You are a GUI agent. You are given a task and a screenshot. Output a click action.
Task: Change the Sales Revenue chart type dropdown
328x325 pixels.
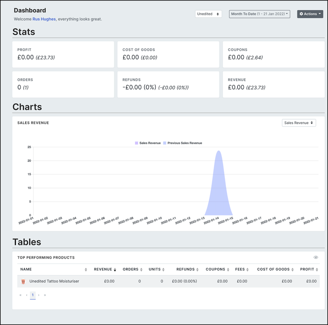[x=299, y=123]
